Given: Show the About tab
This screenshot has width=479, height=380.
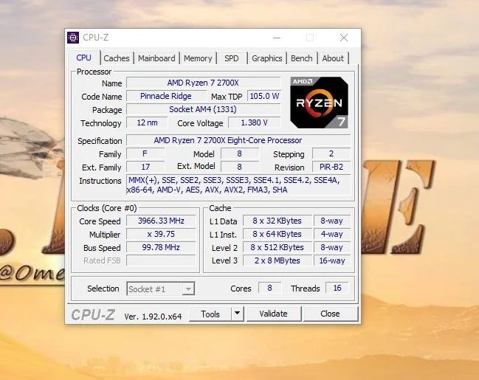Looking at the screenshot, I should pos(333,58).
